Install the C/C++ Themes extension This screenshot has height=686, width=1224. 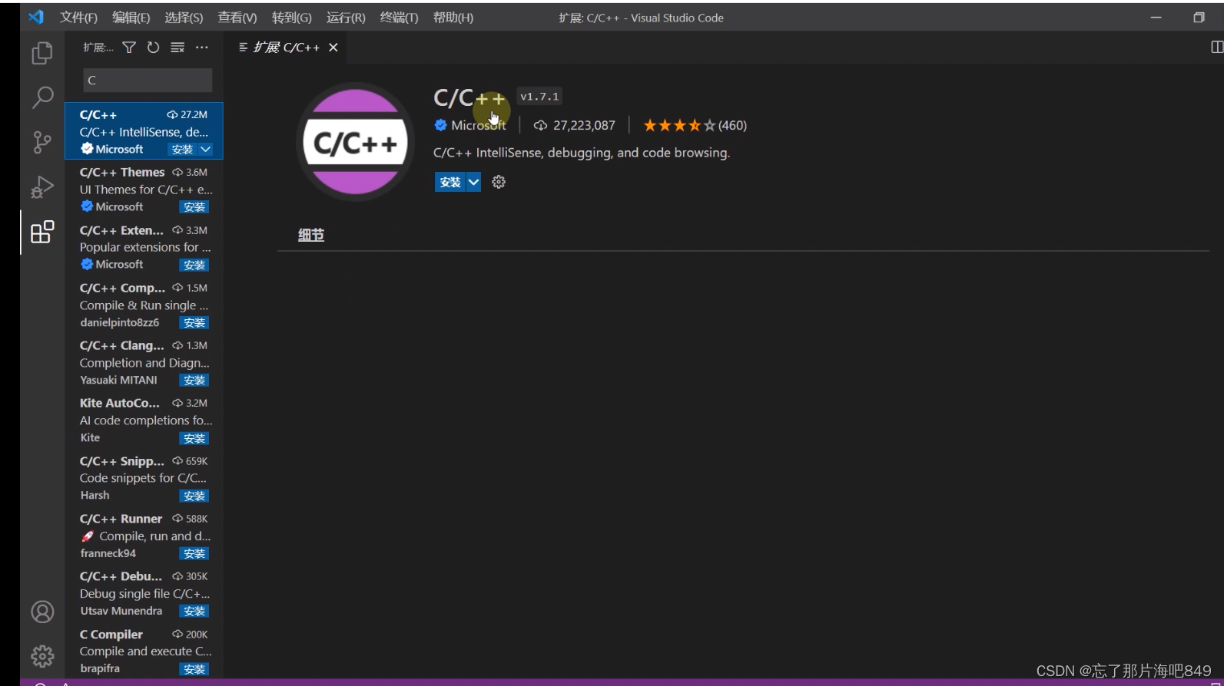(194, 207)
